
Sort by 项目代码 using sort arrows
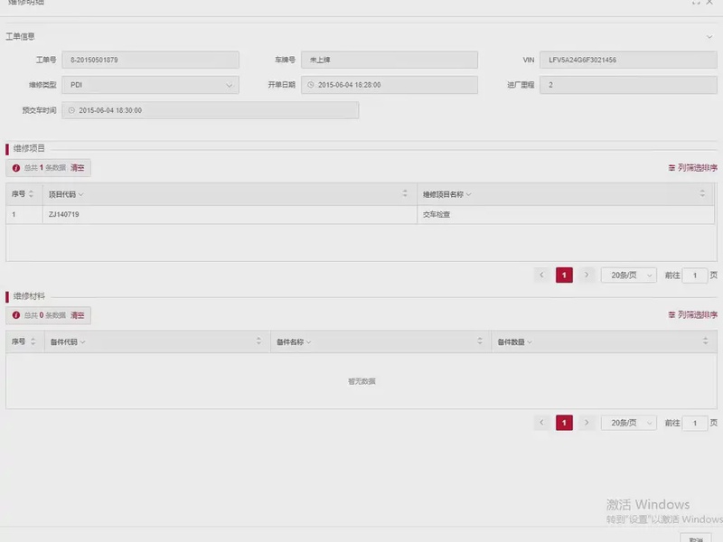[x=405, y=194]
